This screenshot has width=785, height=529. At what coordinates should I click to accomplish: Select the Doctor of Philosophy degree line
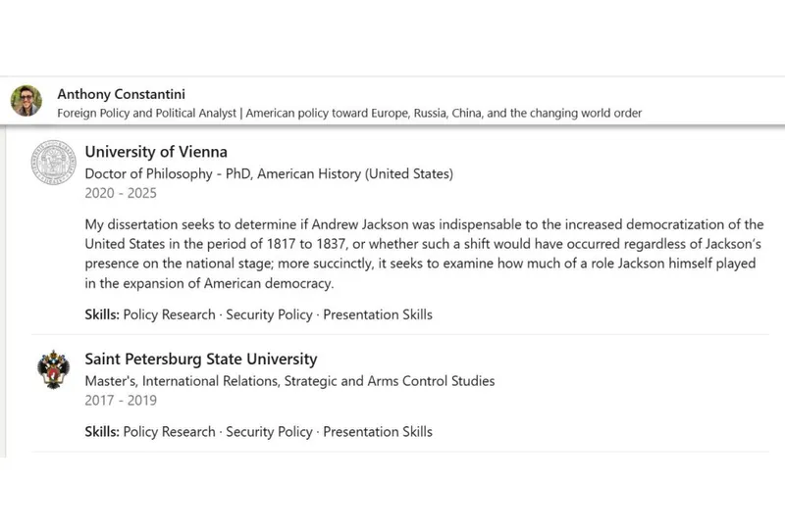269,174
